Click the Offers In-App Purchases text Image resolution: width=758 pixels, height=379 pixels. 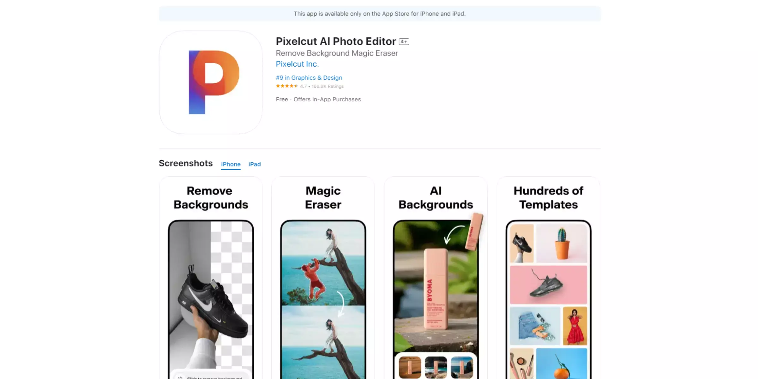tap(327, 99)
